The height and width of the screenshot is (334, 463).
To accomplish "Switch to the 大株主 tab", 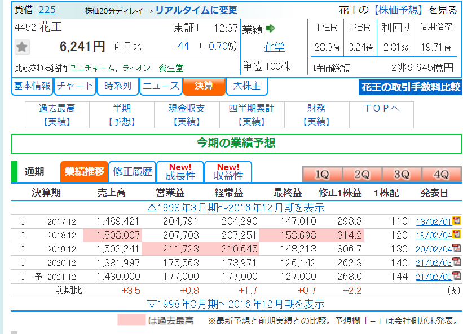I will pos(247,86).
